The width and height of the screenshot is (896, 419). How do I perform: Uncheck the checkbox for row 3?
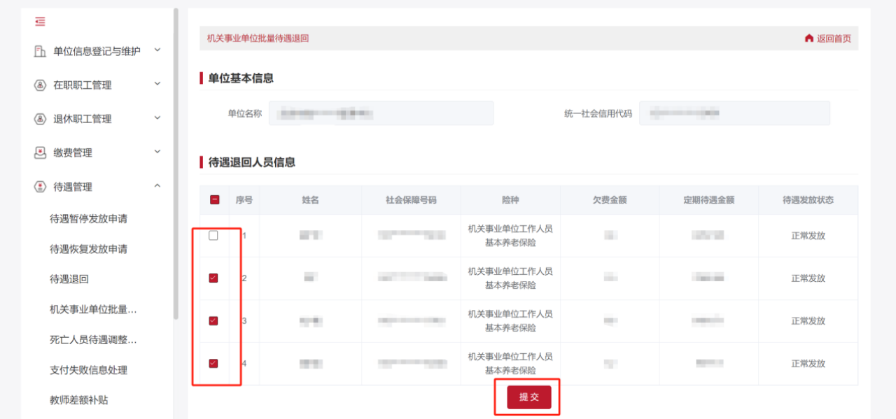(213, 321)
